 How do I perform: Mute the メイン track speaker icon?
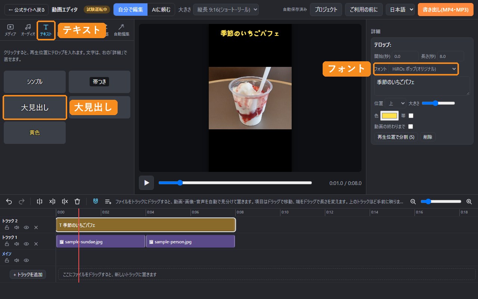coord(16,260)
